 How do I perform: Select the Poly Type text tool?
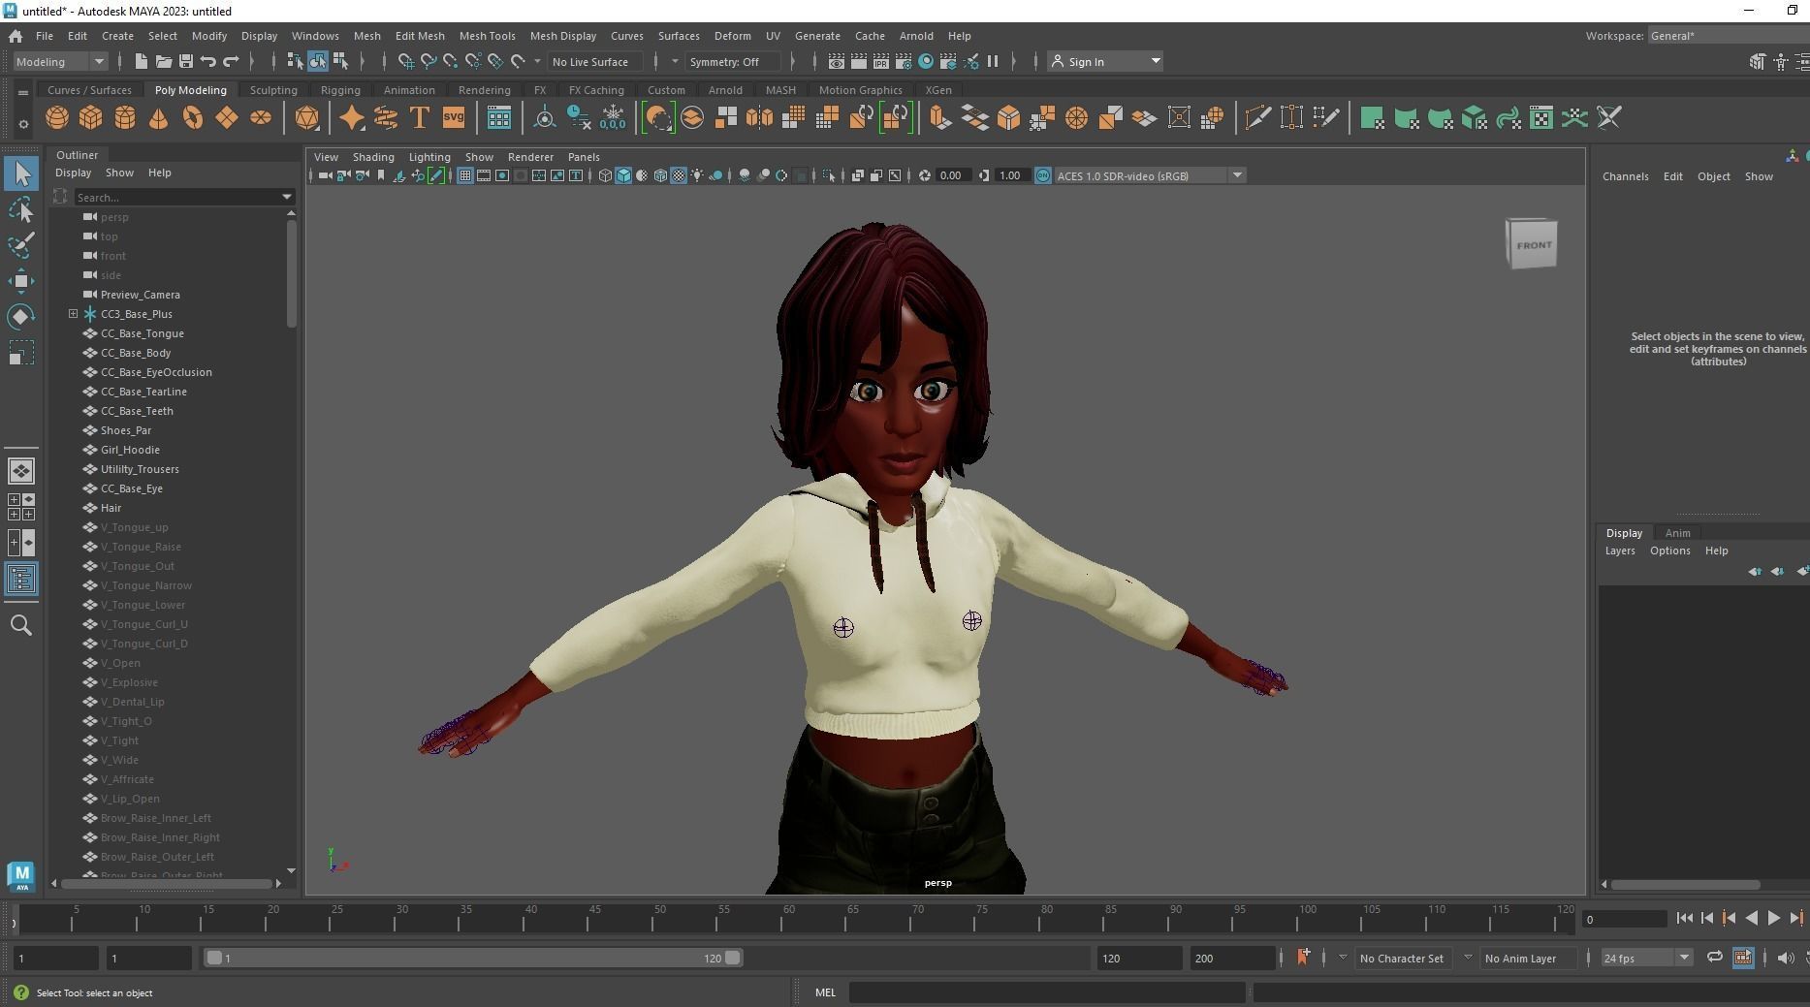click(419, 117)
